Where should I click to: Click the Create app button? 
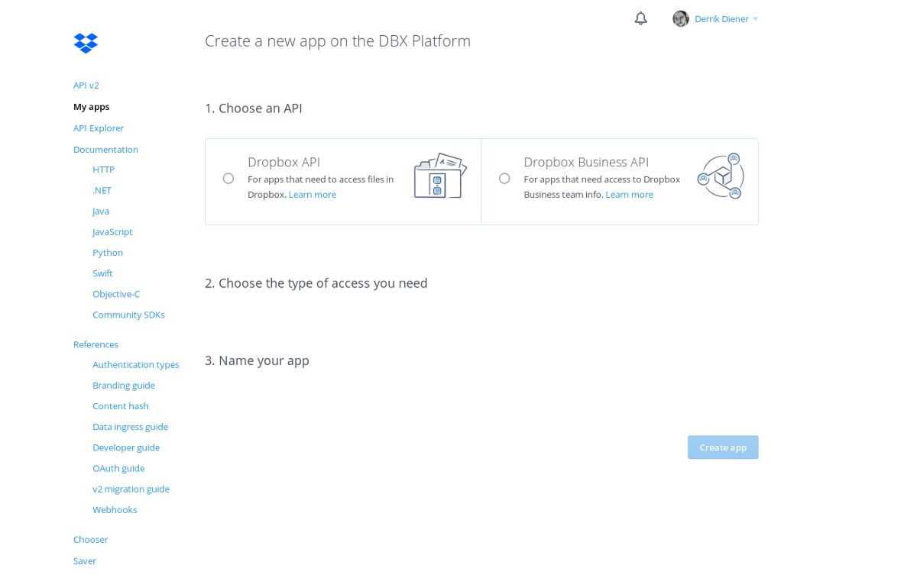pyautogui.click(x=723, y=447)
